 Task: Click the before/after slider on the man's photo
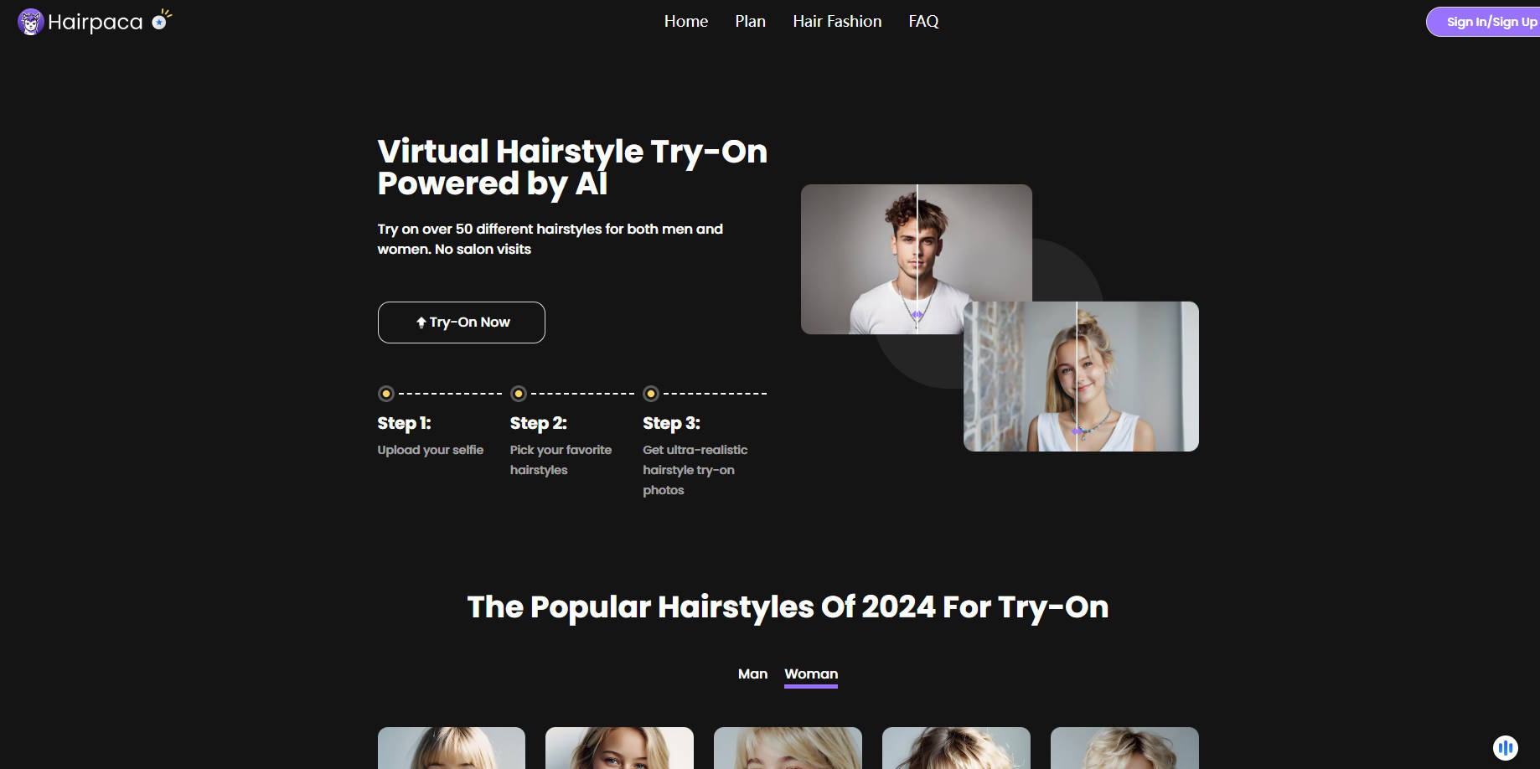(x=917, y=314)
